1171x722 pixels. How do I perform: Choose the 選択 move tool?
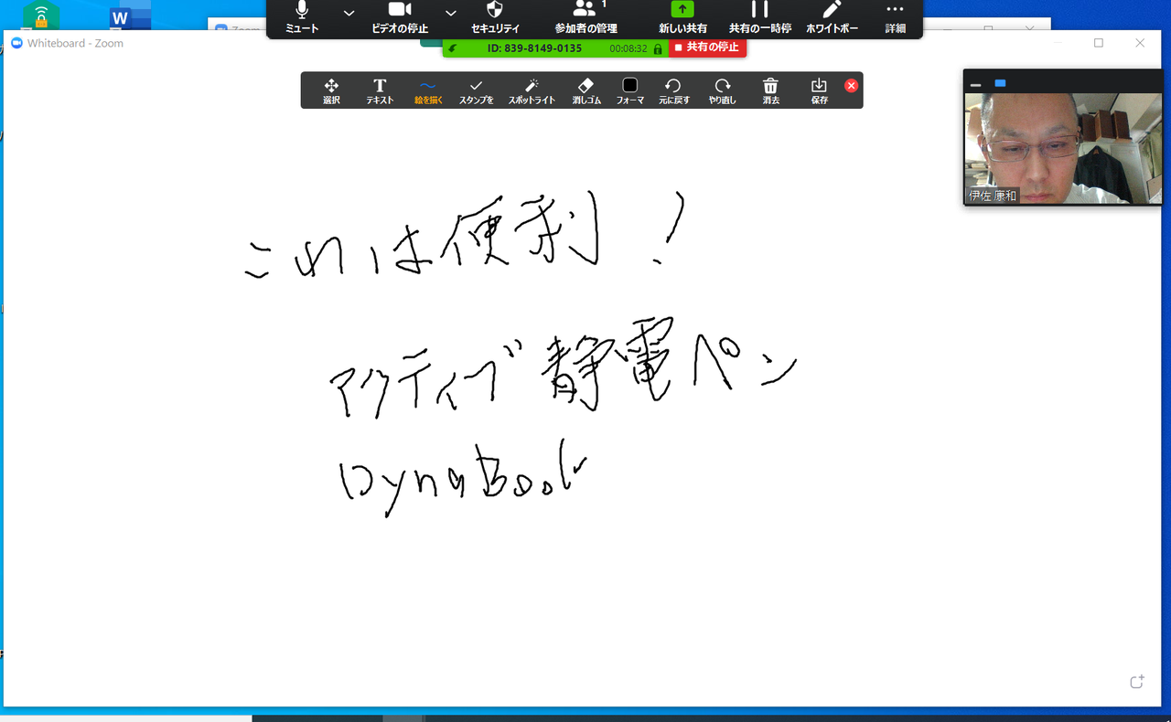coord(331,90)
